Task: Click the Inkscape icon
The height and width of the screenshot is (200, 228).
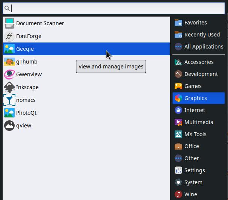Action: (9, 87)
